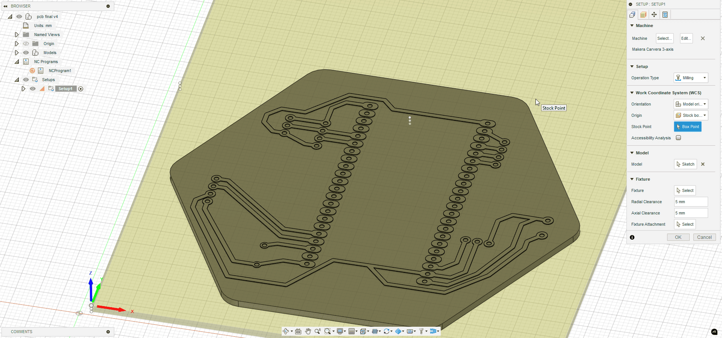Select the NCProgram1 tree item
The image size is (722, 338).
60,71
